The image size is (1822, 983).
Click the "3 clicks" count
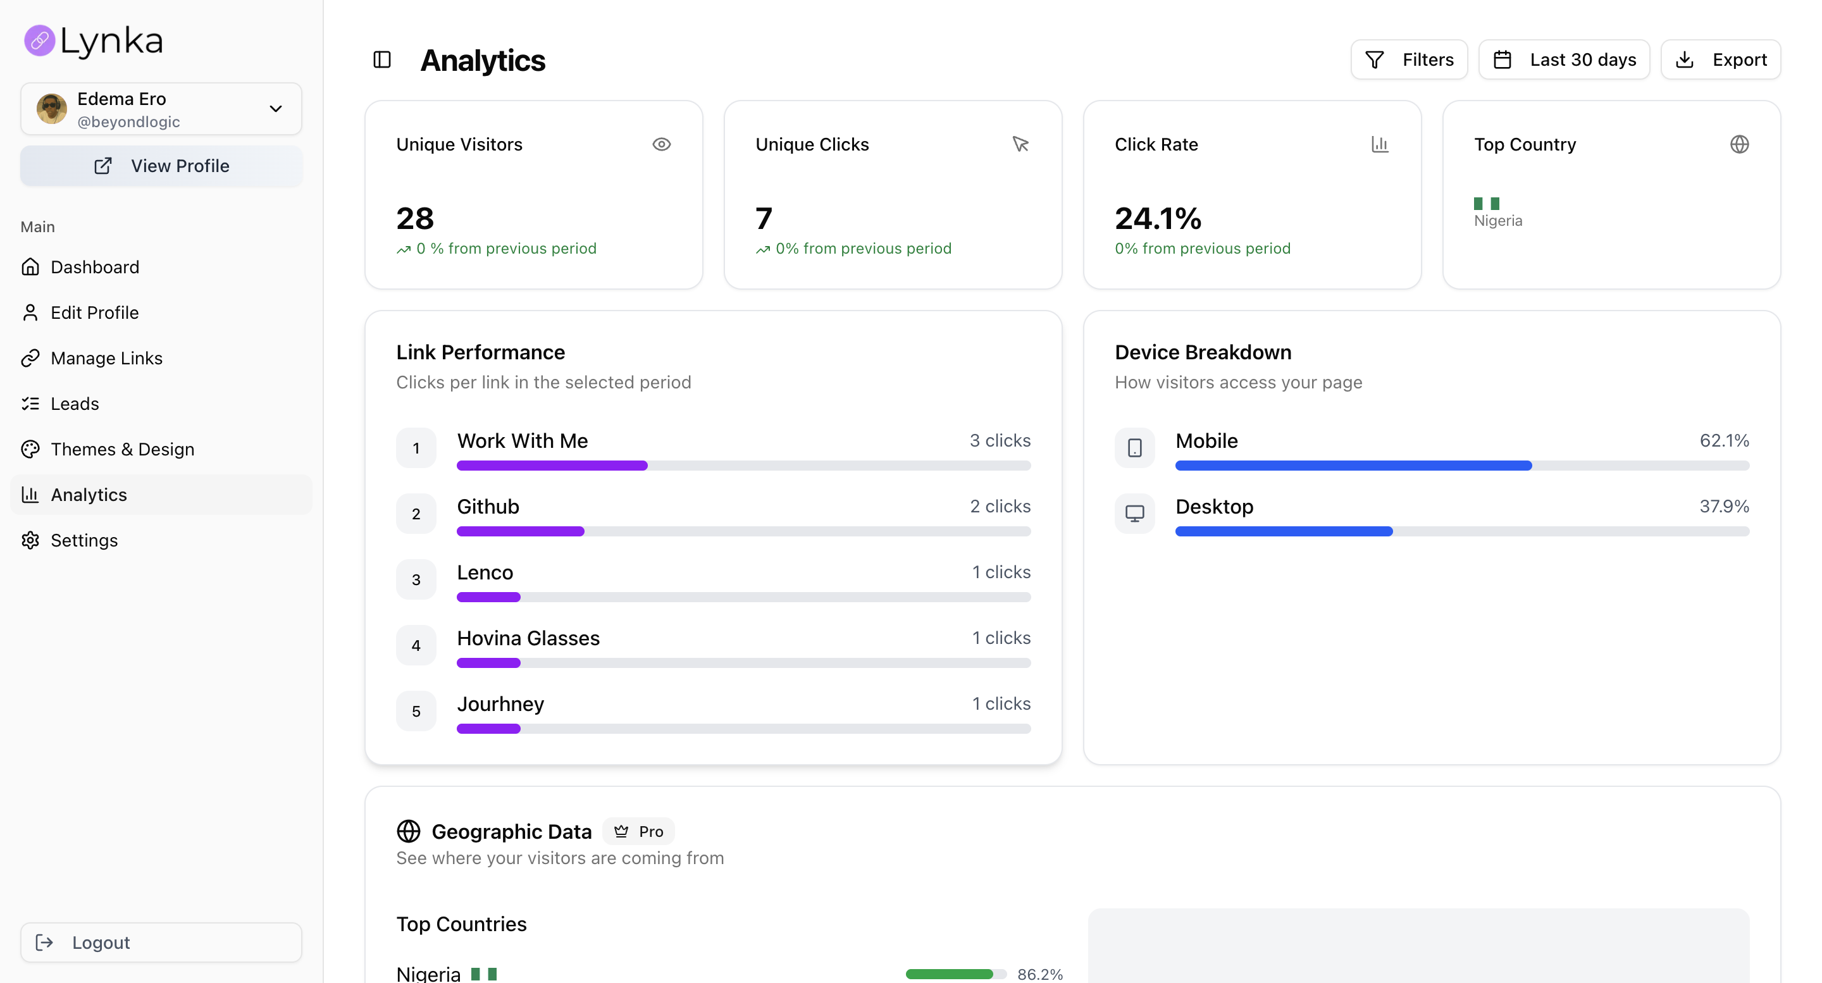click(1000, 441)
